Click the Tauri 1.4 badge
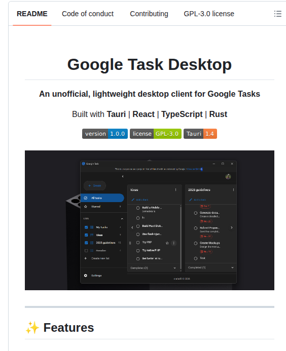The image size is (286, 351). coord(200,134)
